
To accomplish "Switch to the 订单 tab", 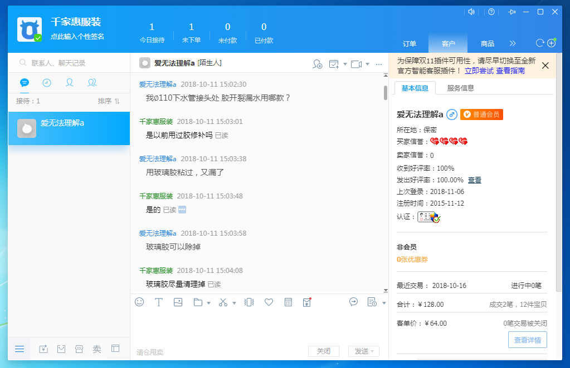I will click(x=410, y=43).
